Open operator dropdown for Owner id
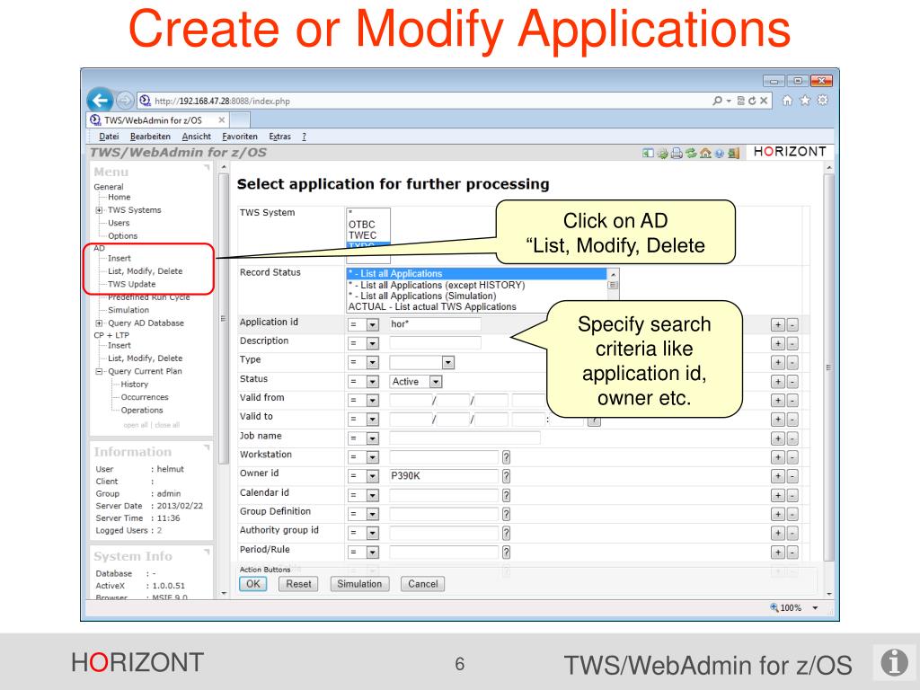This screenshot has height=690, width=920. tap(373, 476)
